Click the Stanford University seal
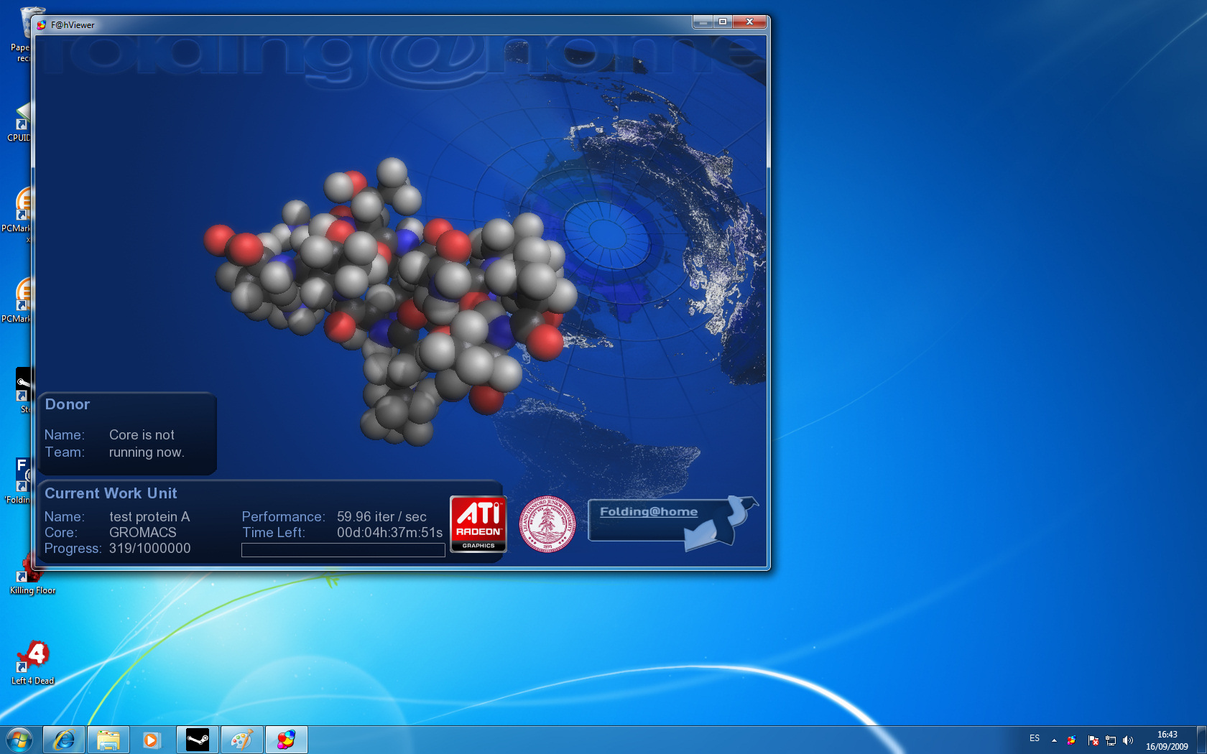1207x754 pixels. [x=547, y=524]
